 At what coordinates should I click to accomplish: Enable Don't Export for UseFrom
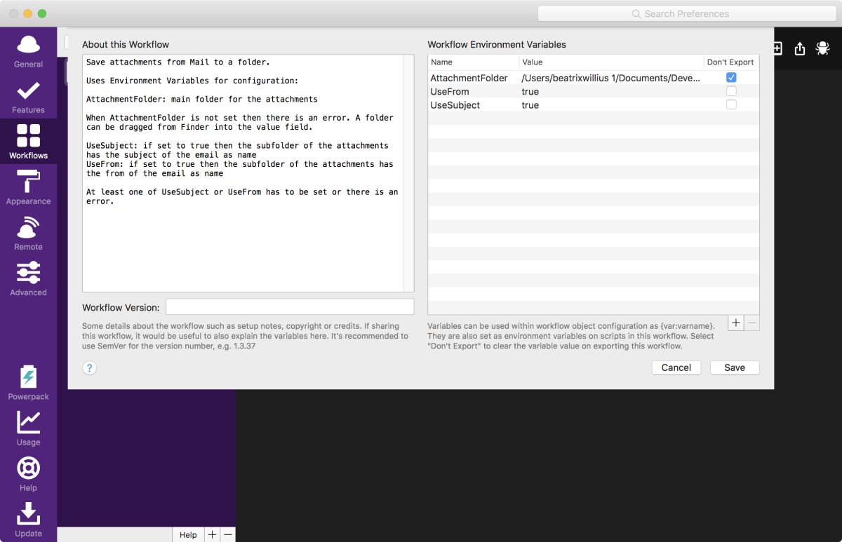coord(731,91)
